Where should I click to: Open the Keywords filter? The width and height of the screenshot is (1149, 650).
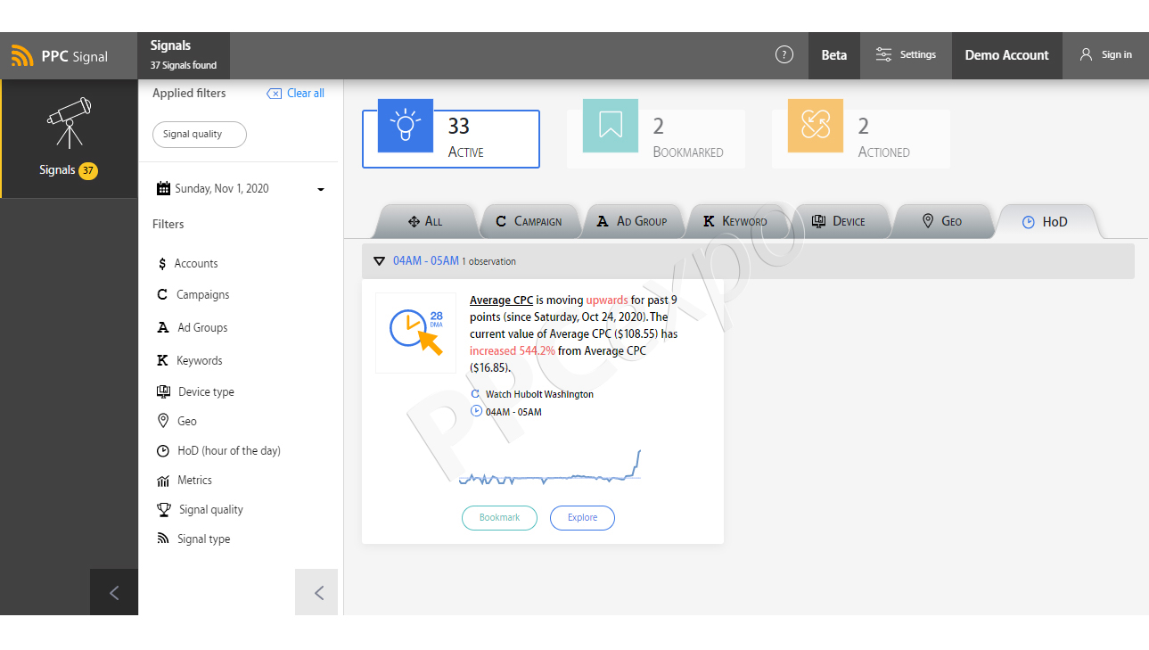click(x=190, y=361)
